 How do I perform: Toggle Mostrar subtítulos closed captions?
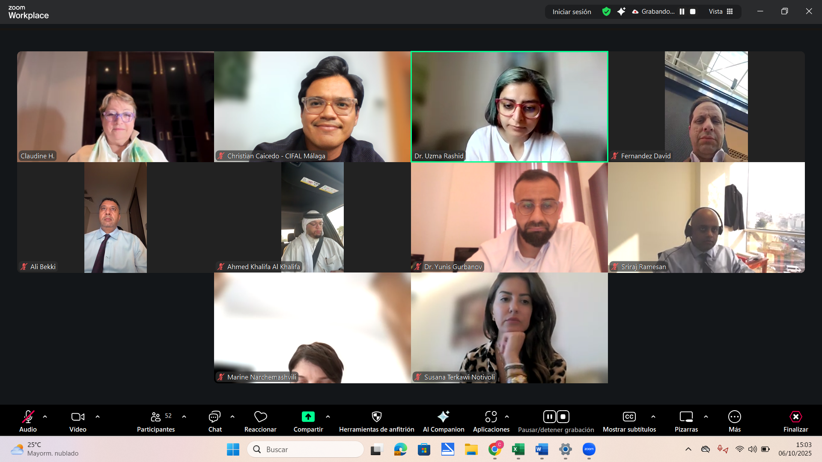pos(629,417)
